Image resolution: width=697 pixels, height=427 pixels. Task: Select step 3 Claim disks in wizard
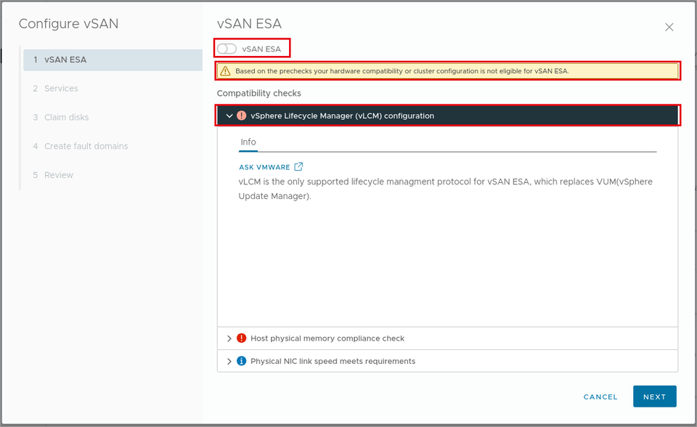pyautogui.click(x=113, y=118)
